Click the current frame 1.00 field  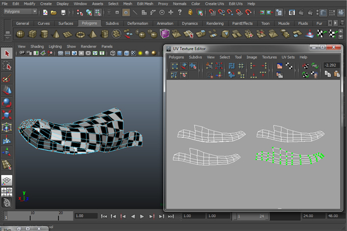tap(86, 216)
